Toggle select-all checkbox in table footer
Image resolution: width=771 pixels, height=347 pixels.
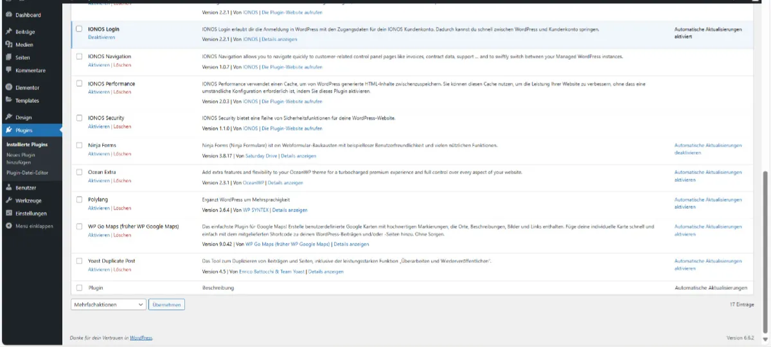79,288
